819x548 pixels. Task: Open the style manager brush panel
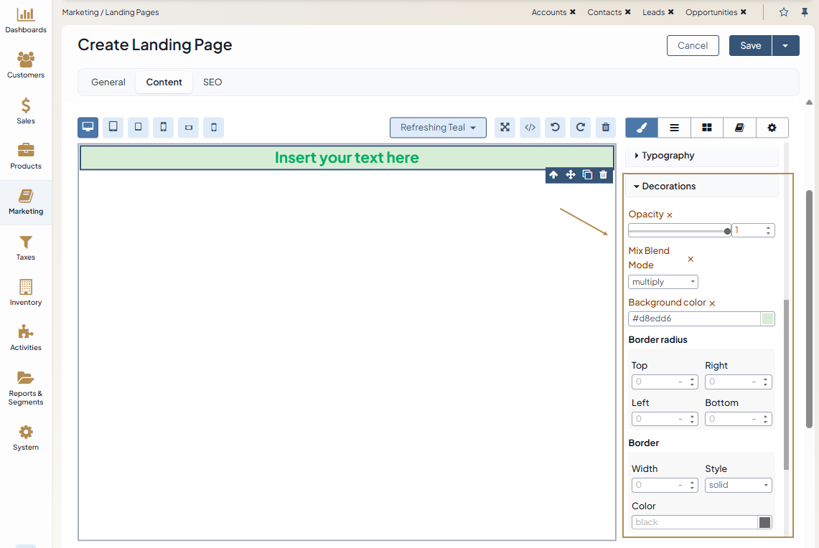(642, 128)
